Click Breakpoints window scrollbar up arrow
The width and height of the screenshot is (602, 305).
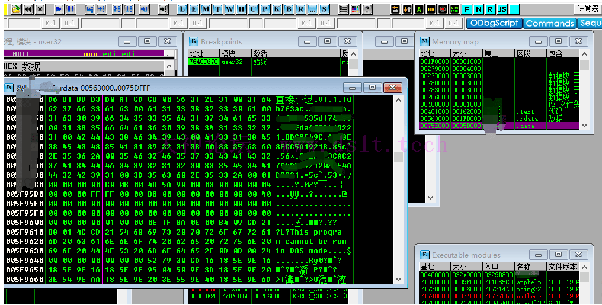(354, 53)
